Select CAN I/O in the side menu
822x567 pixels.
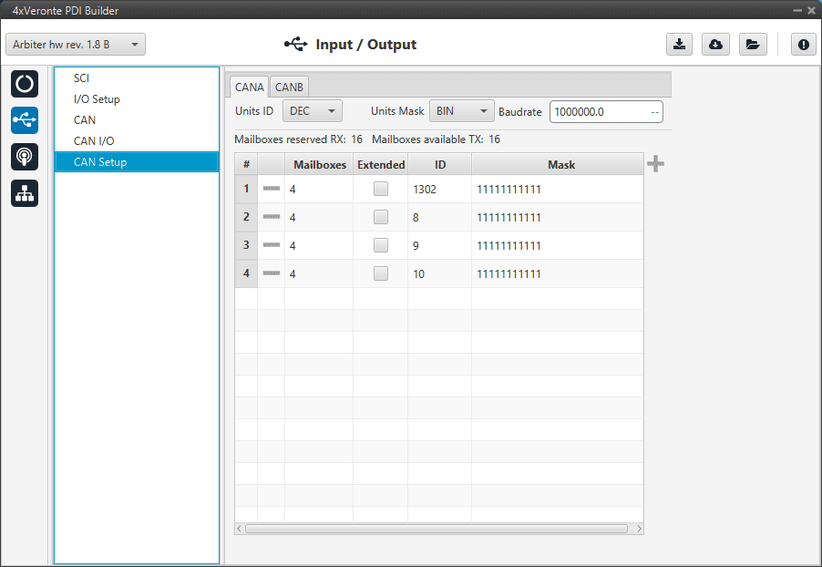point(137,141)
